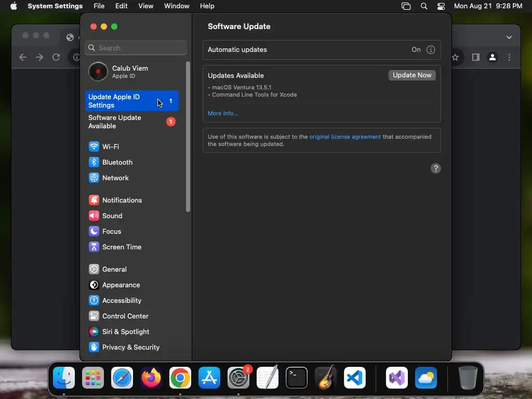
Task: Click the Automatic updates info icon
Action: [x=431, y=50]
